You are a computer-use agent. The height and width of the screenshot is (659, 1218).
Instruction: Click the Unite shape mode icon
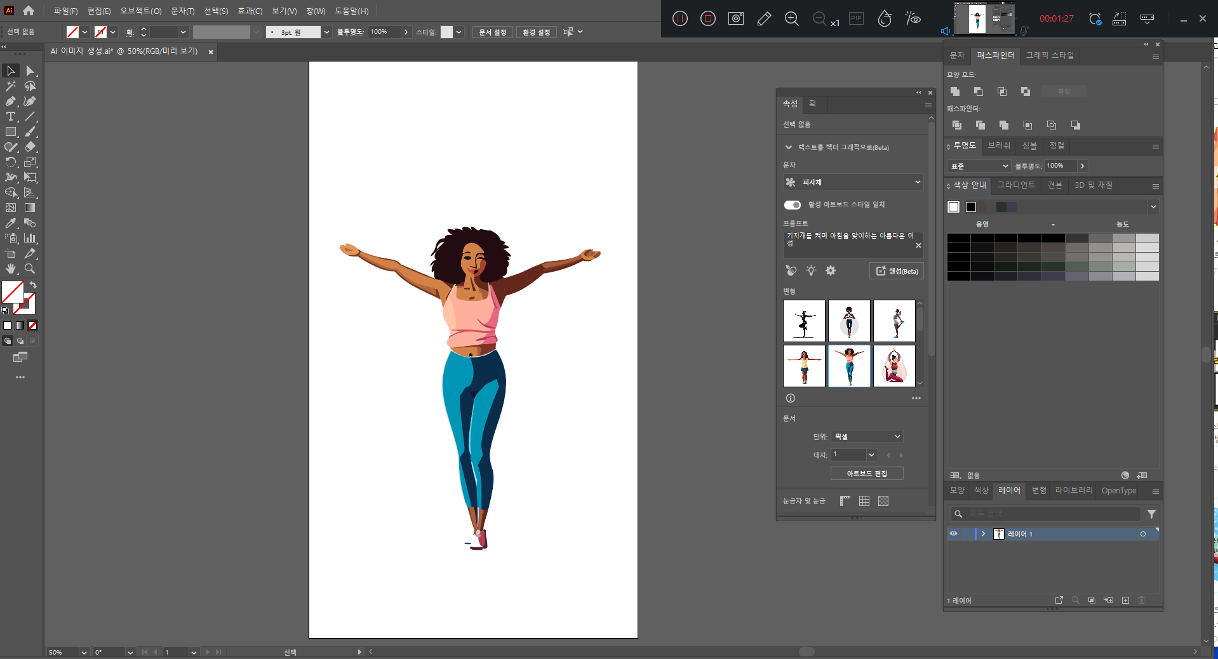point(955,91)
